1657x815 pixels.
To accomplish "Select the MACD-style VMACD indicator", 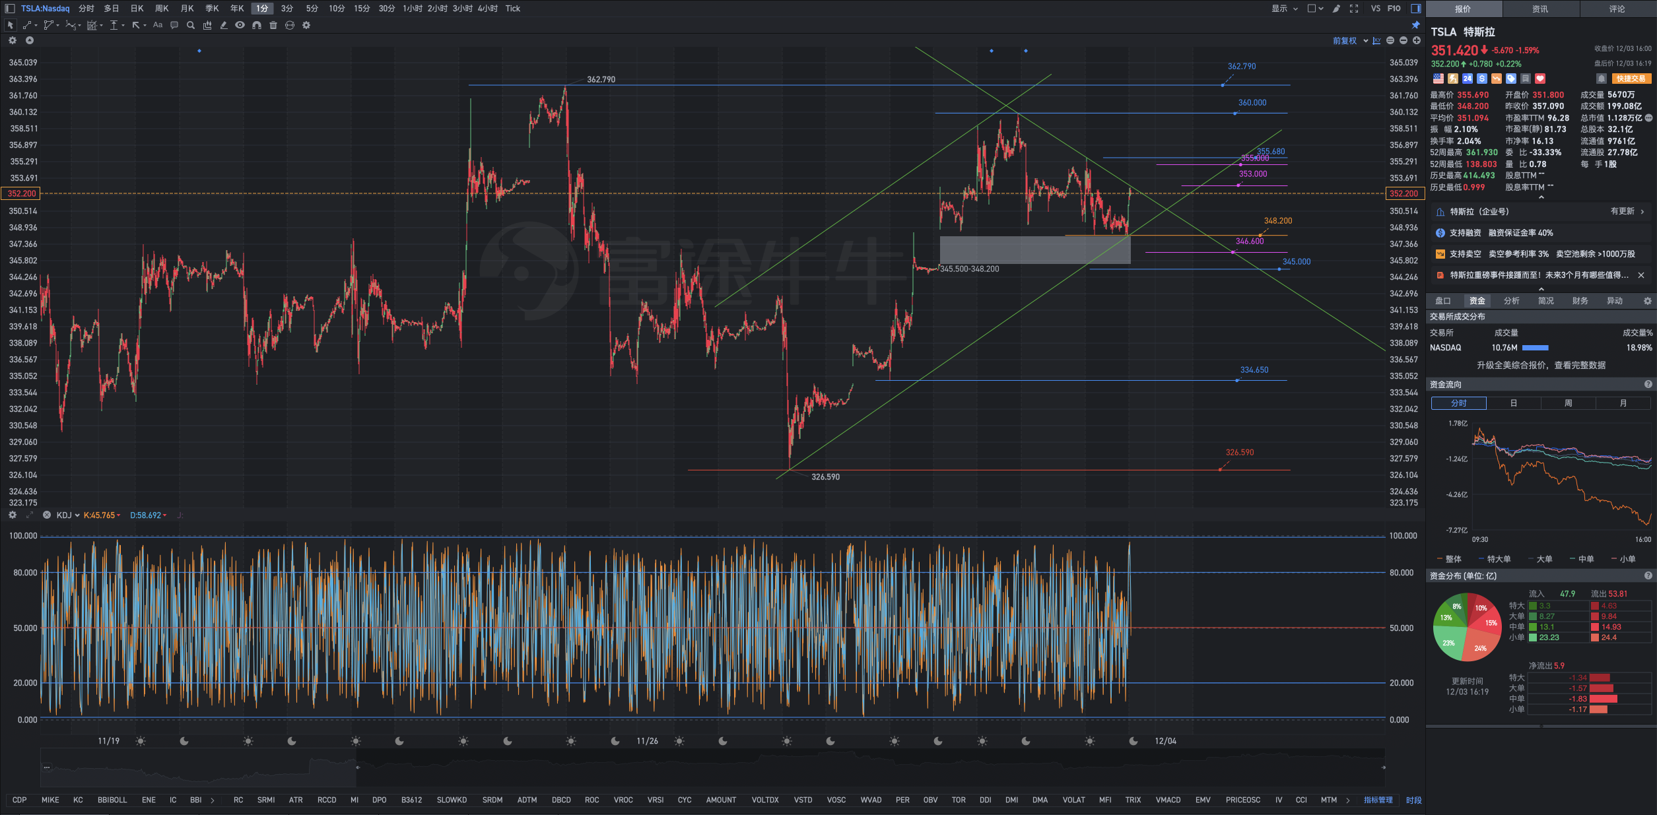I will point(1168,800).
